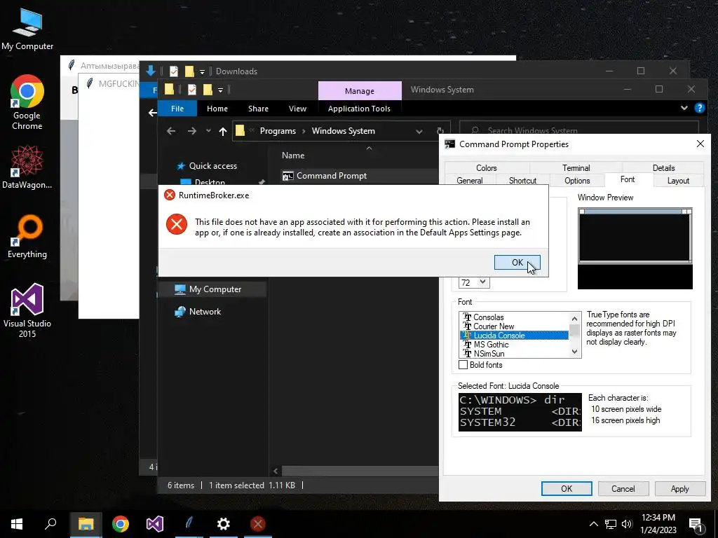718x538 pixels.
Task: Open My Computer desktop icon
Action: coord(27,28)
